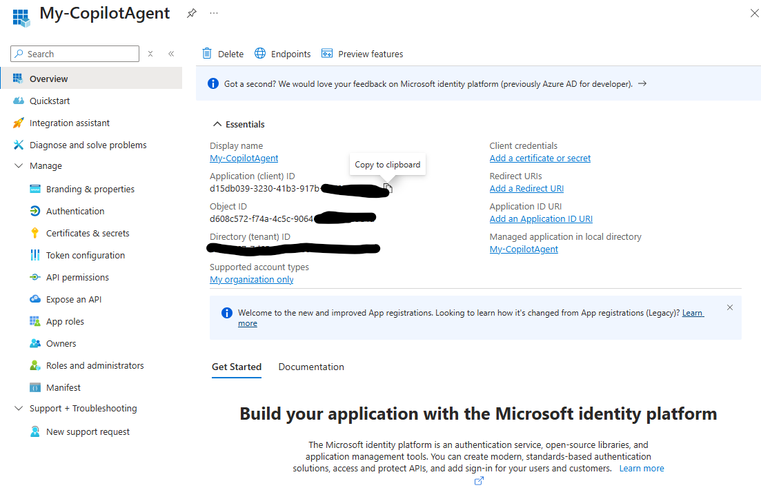Collapse the Support + Troubleshooting section
This screenshot has width=761, height=490.
pyautogui.click(x=19, y=409)
